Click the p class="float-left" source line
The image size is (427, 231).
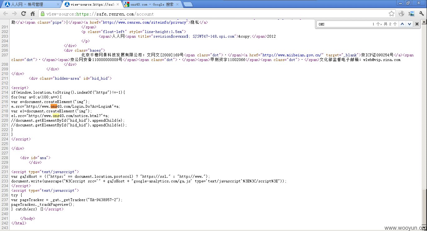click(134, 32)
